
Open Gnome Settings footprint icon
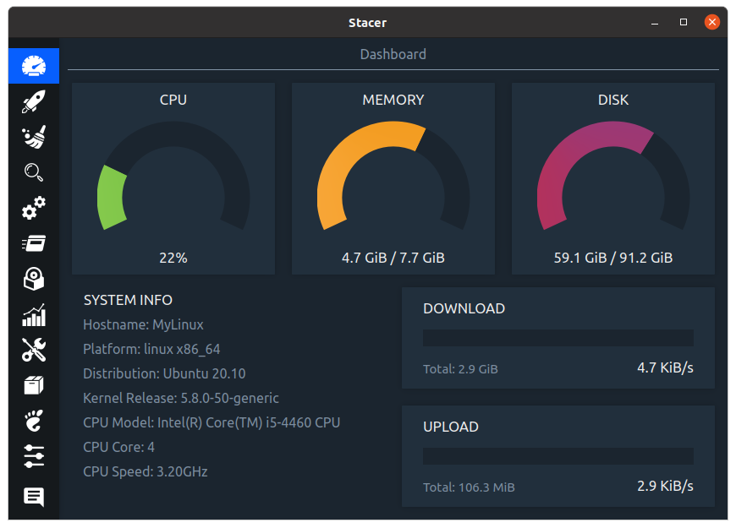(34, 420)
